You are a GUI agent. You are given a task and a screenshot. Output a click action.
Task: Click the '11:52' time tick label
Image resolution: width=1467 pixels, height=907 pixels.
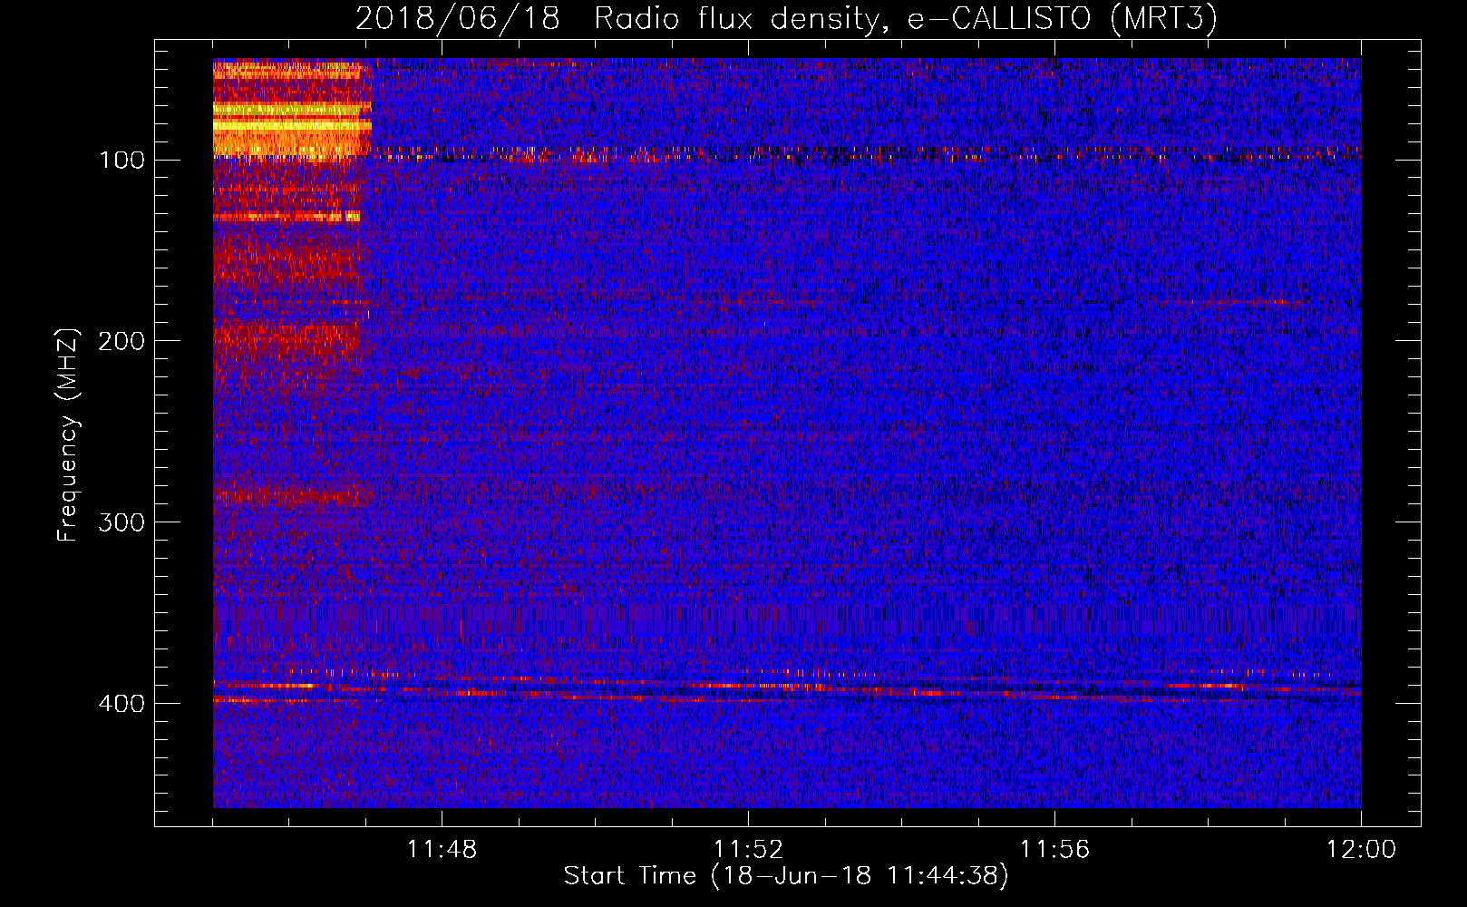[x=748, y=850]
